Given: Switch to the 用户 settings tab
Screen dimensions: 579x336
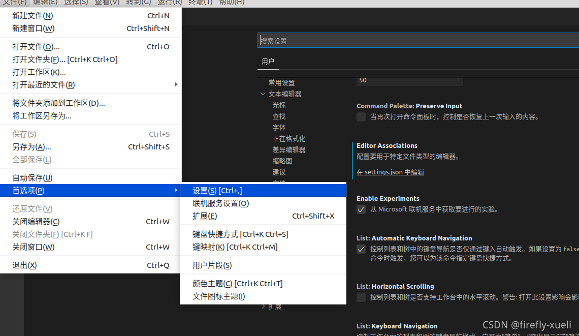Looking at the screenshot, I should click(x=268, y=61).
